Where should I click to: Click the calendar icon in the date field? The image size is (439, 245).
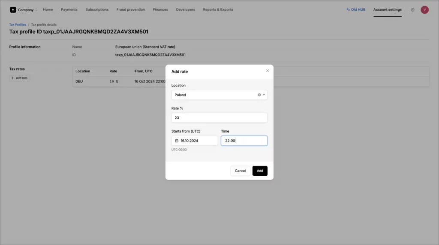[x=177, y=141]
